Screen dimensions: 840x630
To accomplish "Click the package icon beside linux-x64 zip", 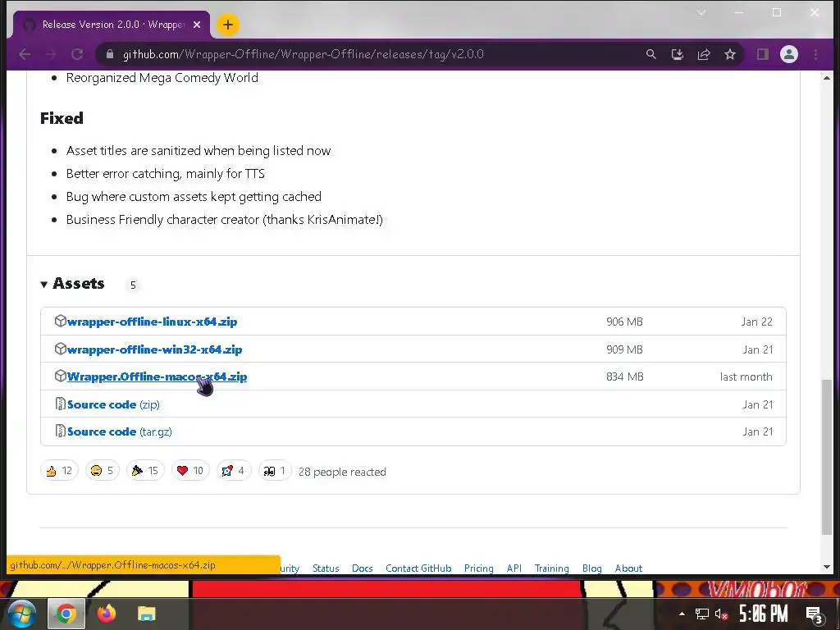I will [x=60, y=321].
